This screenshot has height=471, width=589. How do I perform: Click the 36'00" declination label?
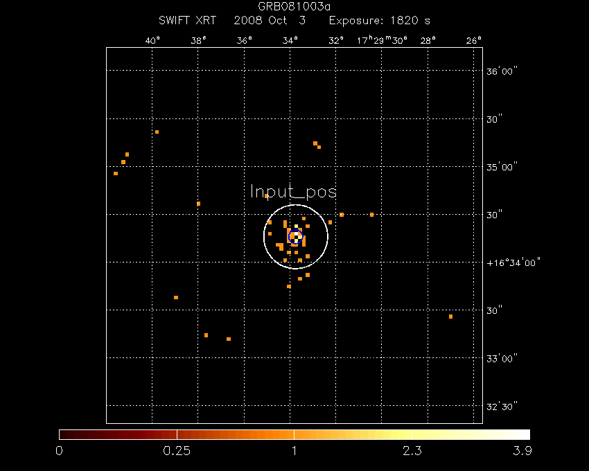502,71
